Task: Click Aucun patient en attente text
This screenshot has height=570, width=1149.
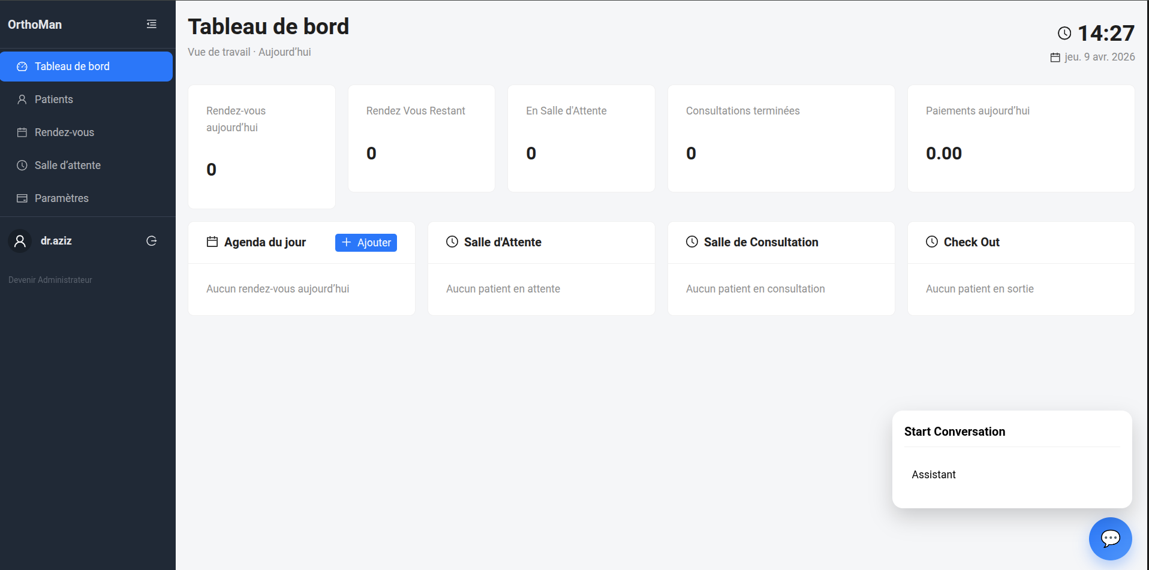Action: click(503, 289)
